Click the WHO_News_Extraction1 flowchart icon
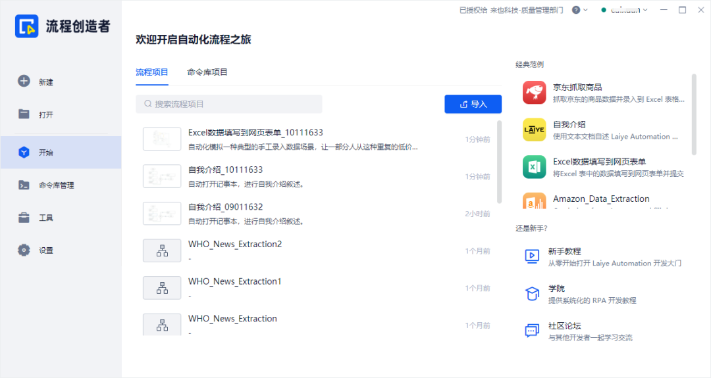Image resolution: width=711 pixels, height=378 pixels. point(162,288)
